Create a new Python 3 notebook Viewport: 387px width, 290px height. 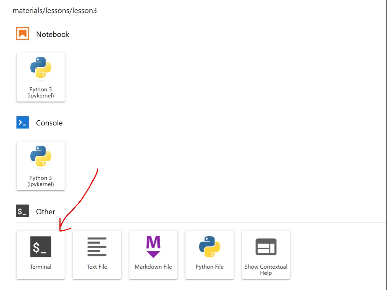pos(41,77)
